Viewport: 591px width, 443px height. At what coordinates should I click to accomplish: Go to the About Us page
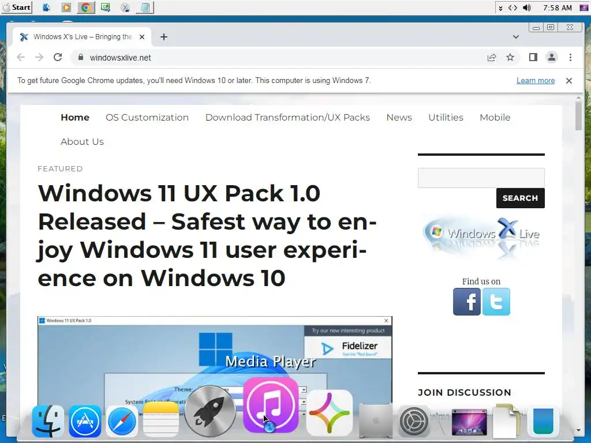point(82,142)
